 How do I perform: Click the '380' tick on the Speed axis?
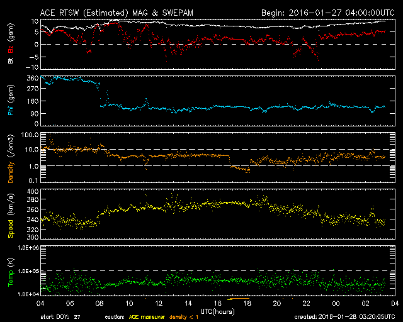pyautogui.click(x=33, y=199)
